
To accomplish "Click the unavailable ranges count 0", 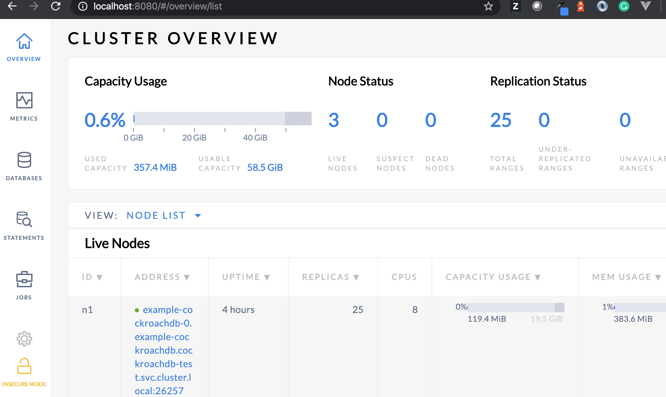I will click(625, 120).
